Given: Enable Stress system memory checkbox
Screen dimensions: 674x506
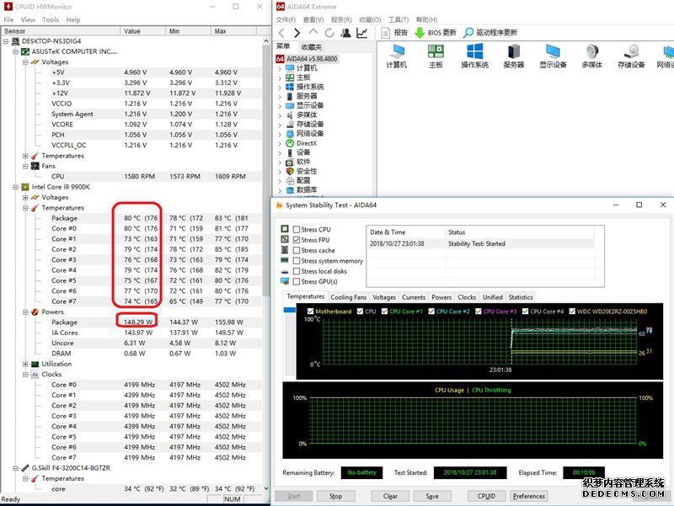Looking at the screenshot, I should 297,261.
